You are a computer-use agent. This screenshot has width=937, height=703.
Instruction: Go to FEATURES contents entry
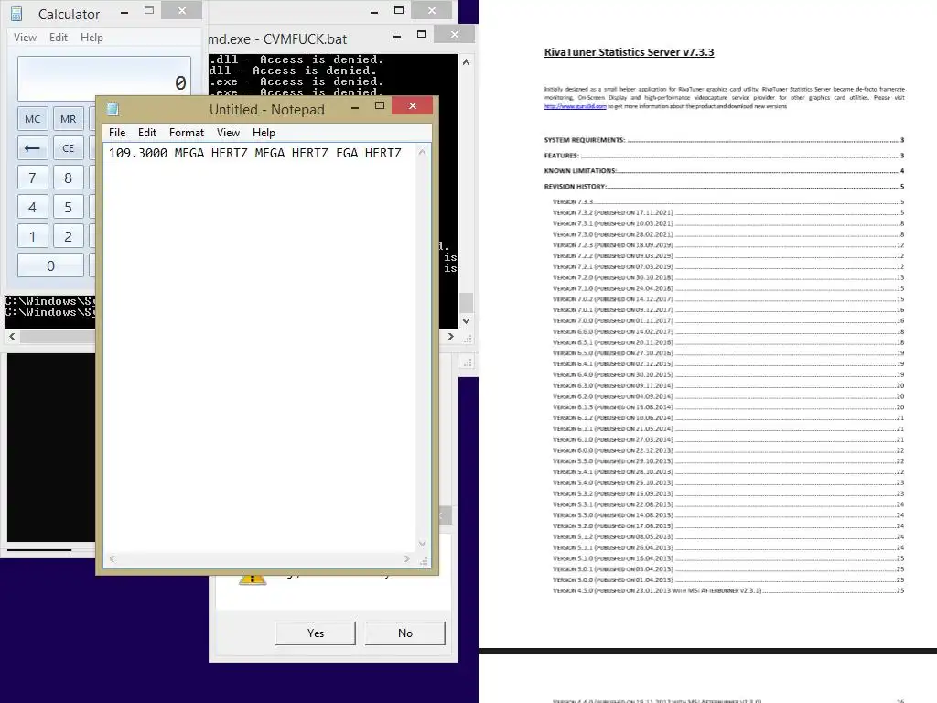pos(724,156)
